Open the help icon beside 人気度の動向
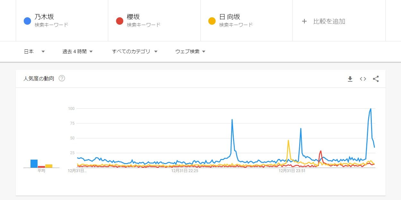 pyautogui.click(x=62, y=78)
